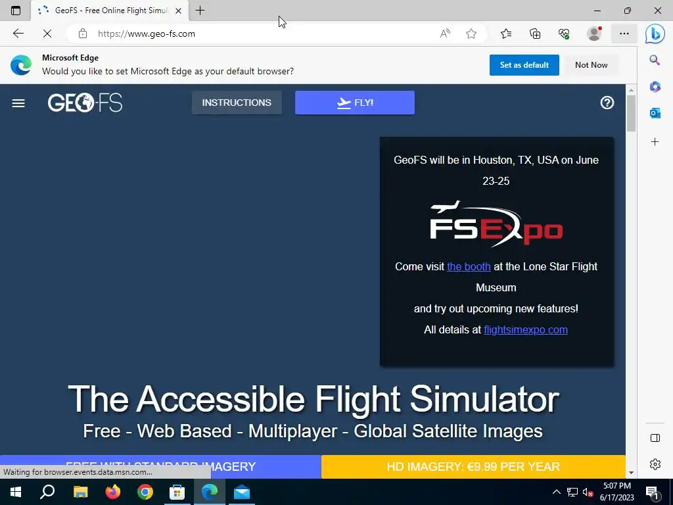The width and height of the screenshot is (673, 505).
Task: Click the page scrollbar up arrow
Action: (631, 89)
